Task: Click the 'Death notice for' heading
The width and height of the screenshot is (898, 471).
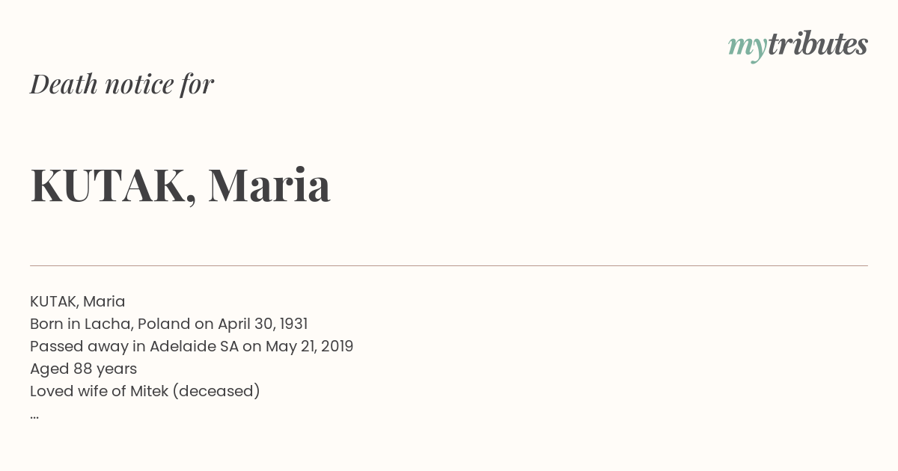Action: pos(122,84)
